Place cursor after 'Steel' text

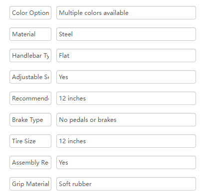click(73, 34)
